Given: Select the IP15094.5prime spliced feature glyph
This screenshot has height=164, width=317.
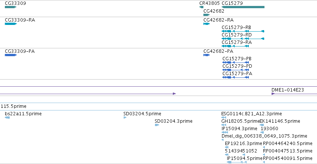Looking at the screenshot, I should [x=237, y=162].
